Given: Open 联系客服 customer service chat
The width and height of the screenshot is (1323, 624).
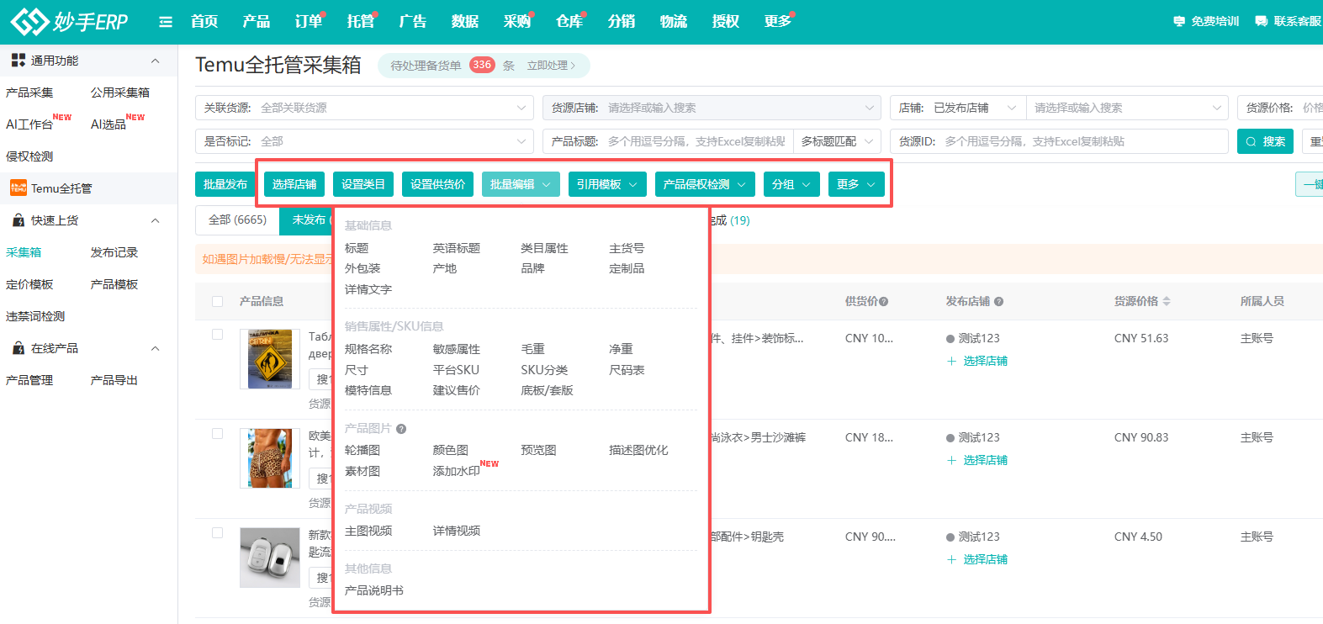Looking at the screenshot, I should [1289, 21].
